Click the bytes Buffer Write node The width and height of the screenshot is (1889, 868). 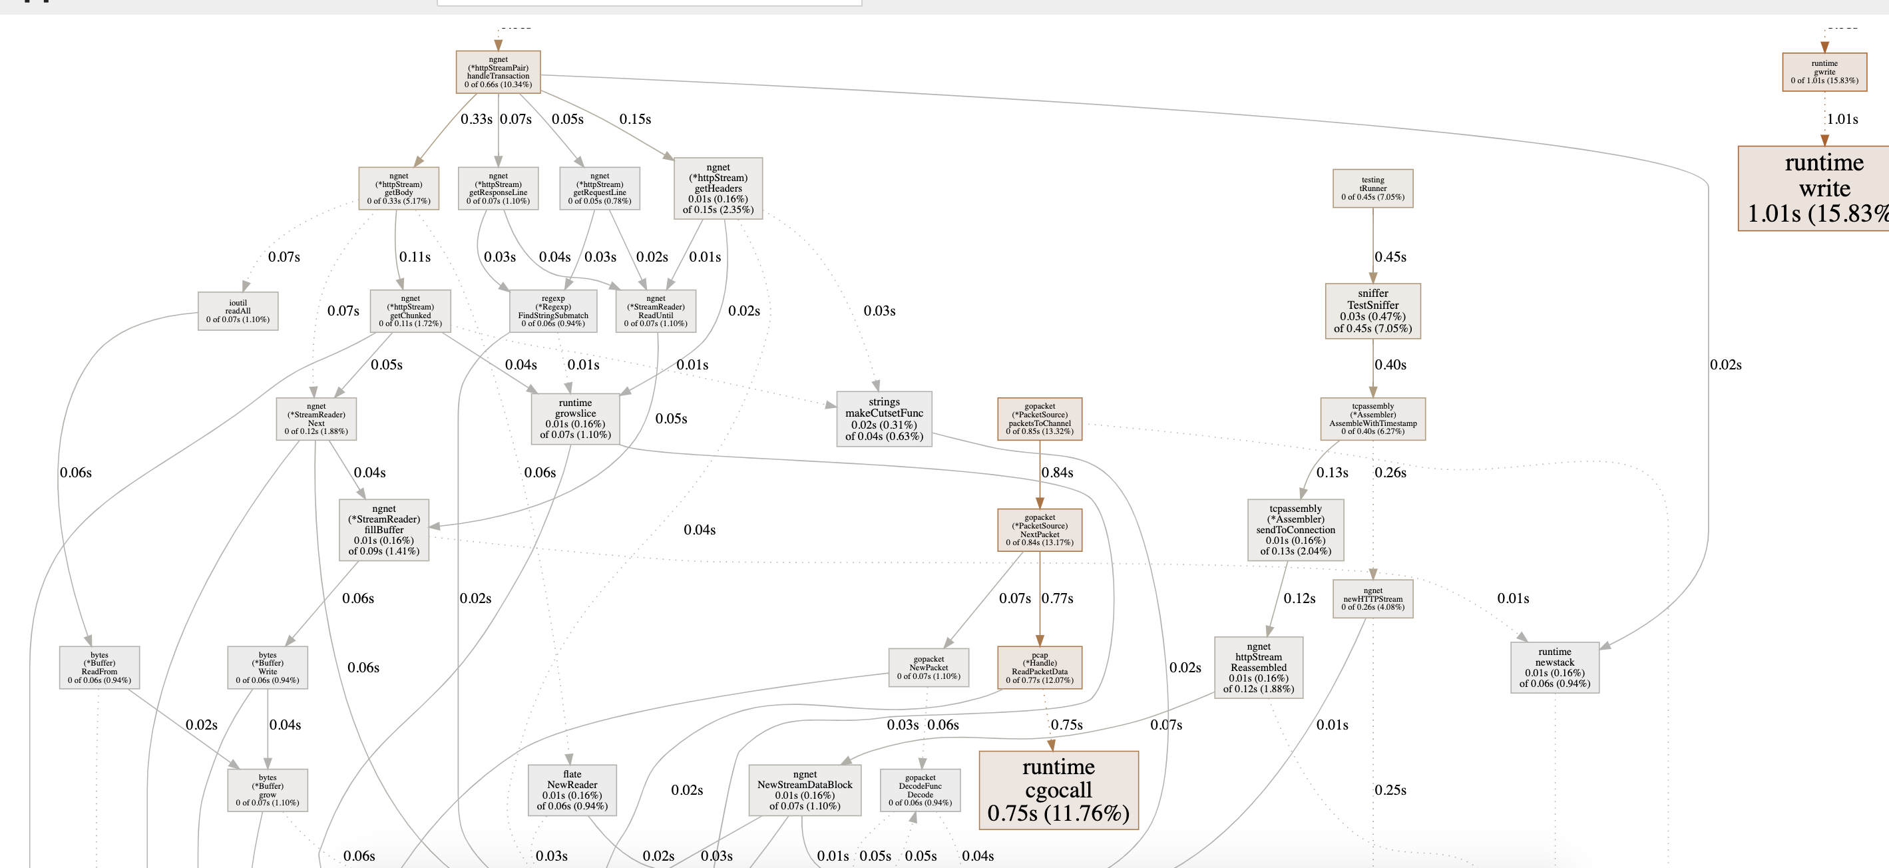268,667
